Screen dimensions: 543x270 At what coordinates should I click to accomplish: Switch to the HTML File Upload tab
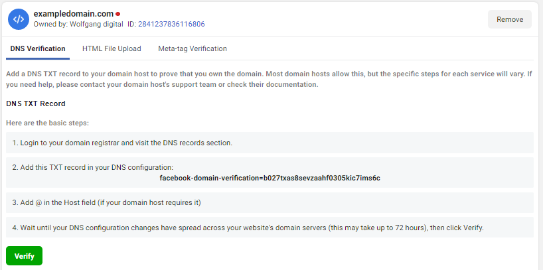click(112, 48)
